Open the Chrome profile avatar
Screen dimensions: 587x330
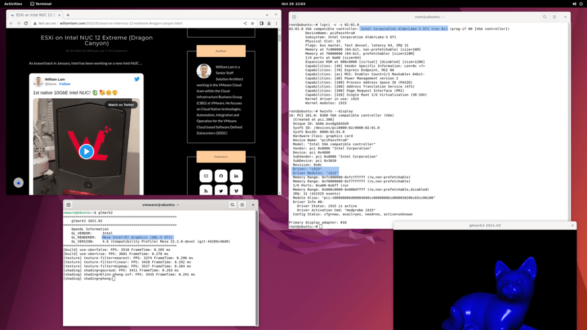coord(269,23)
